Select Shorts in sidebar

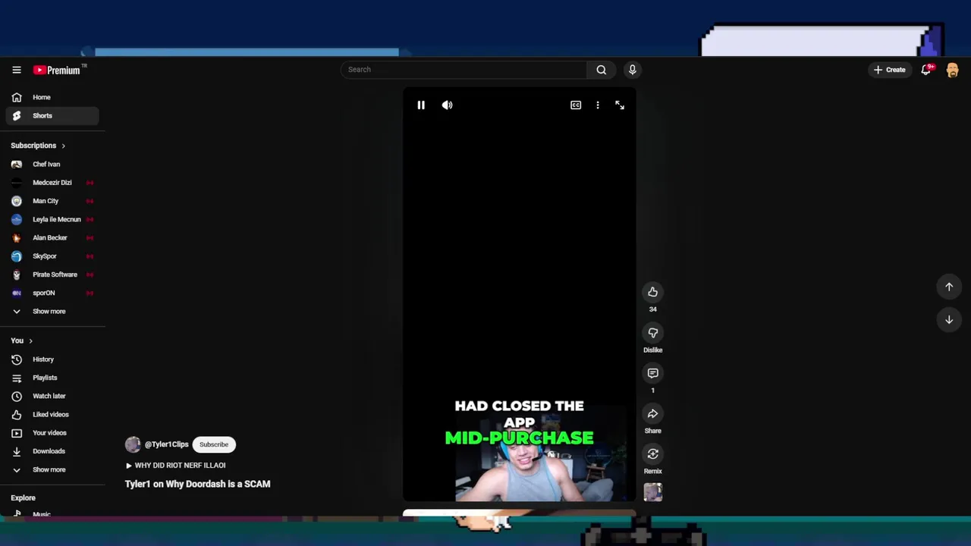[52, 116]
